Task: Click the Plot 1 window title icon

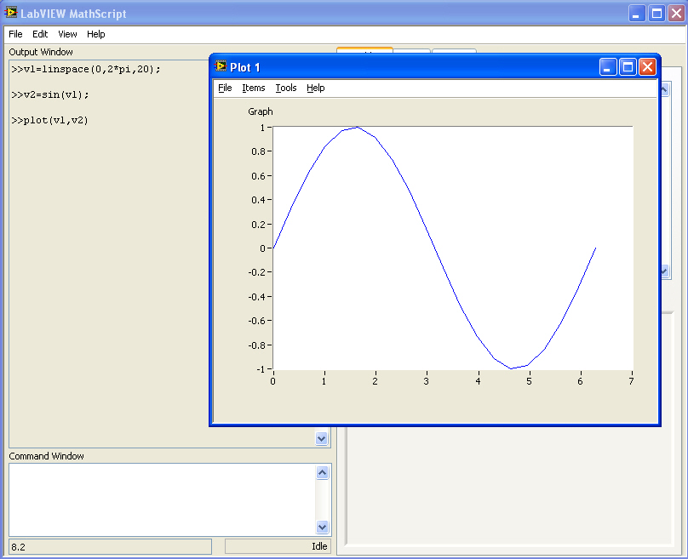Action: [221, 66]
